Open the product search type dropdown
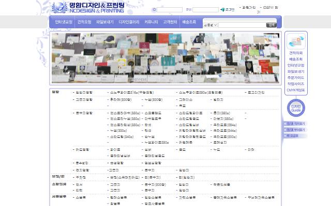The width and height of the screenshot is (331, 206). (x=210, y=25)
